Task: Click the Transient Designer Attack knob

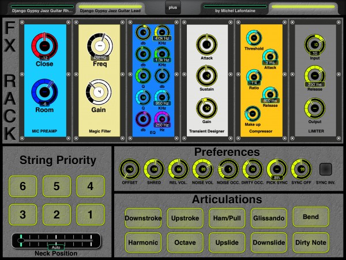Action: coord(206,44)
